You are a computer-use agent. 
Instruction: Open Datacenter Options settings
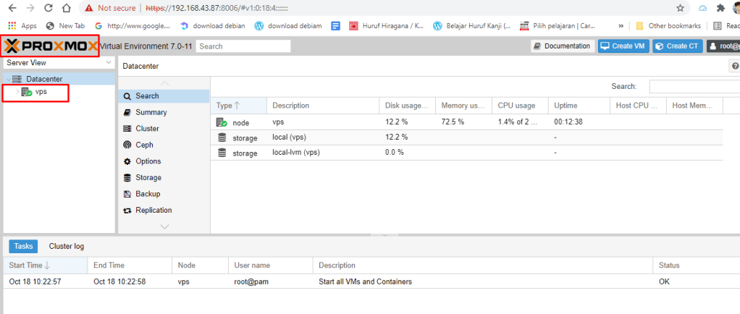(x=148, y=161)
